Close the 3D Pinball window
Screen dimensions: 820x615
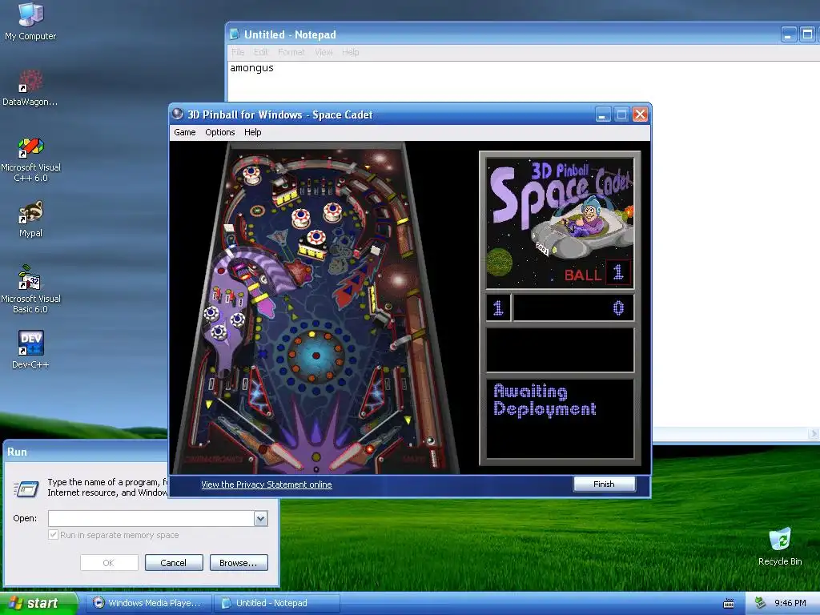point(640,115)
